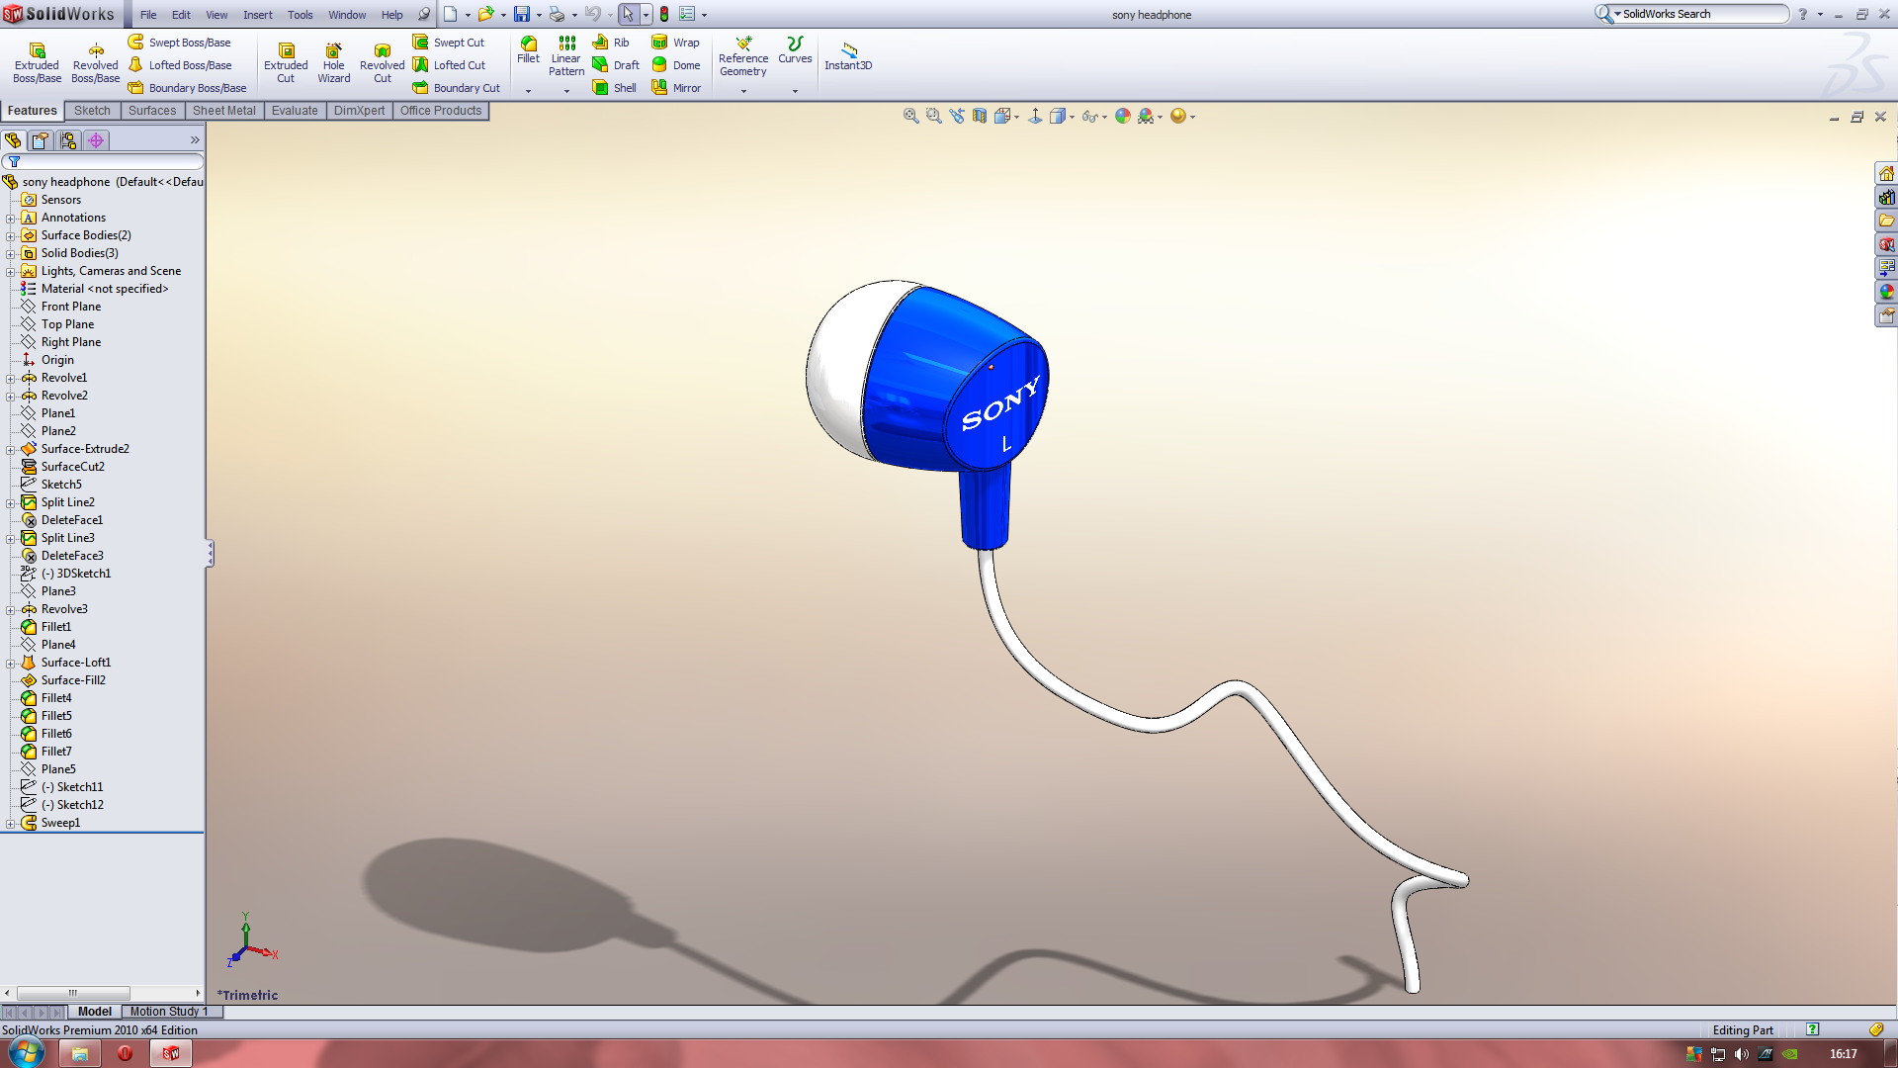Select Fillet7 in the feature tree
Image resolution: width=1898 pixels, height=1068 pixels.
[x=56, y=752]
